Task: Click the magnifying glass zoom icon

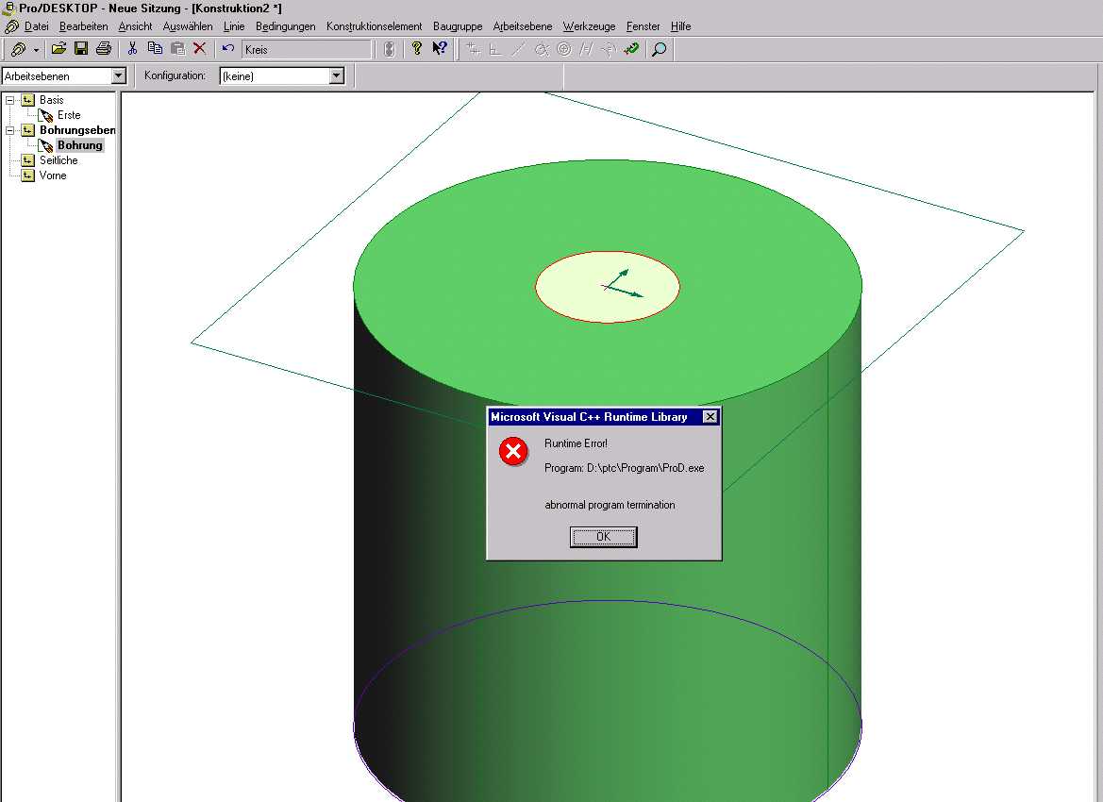Action: (660, 49)
